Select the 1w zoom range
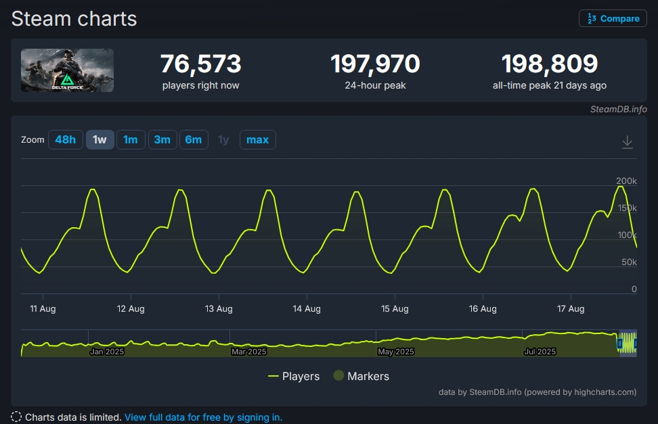The image size is (658, 424). coord(100,140)
